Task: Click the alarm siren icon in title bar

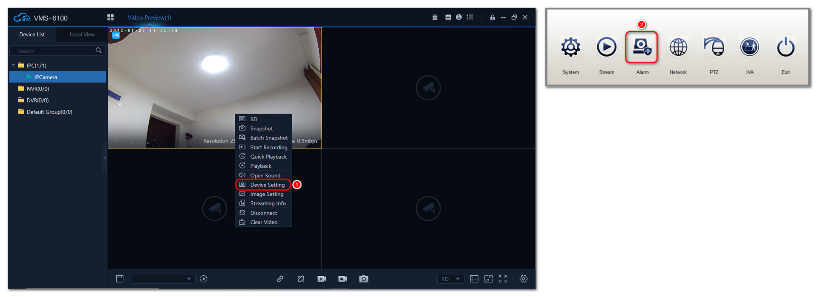Action: coord(435,17)
